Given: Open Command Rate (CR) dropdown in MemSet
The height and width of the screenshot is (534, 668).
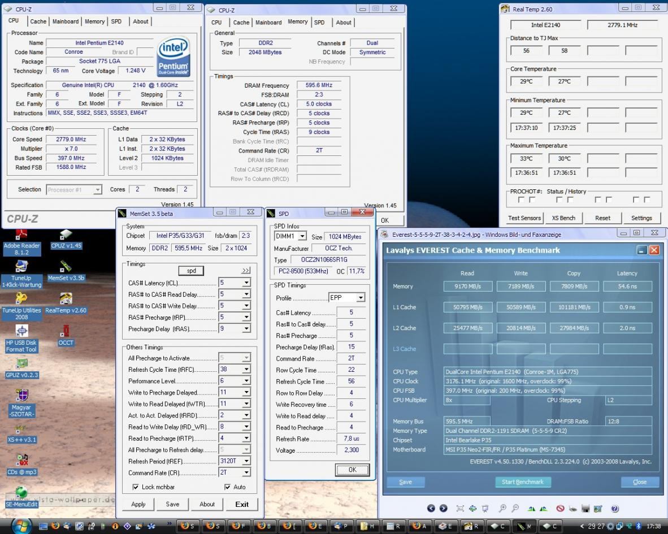Looking at the screenshot, I should 246,472.
